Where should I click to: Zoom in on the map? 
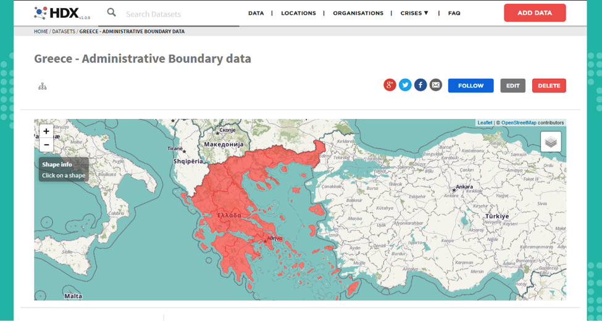[x=46, y=131]
